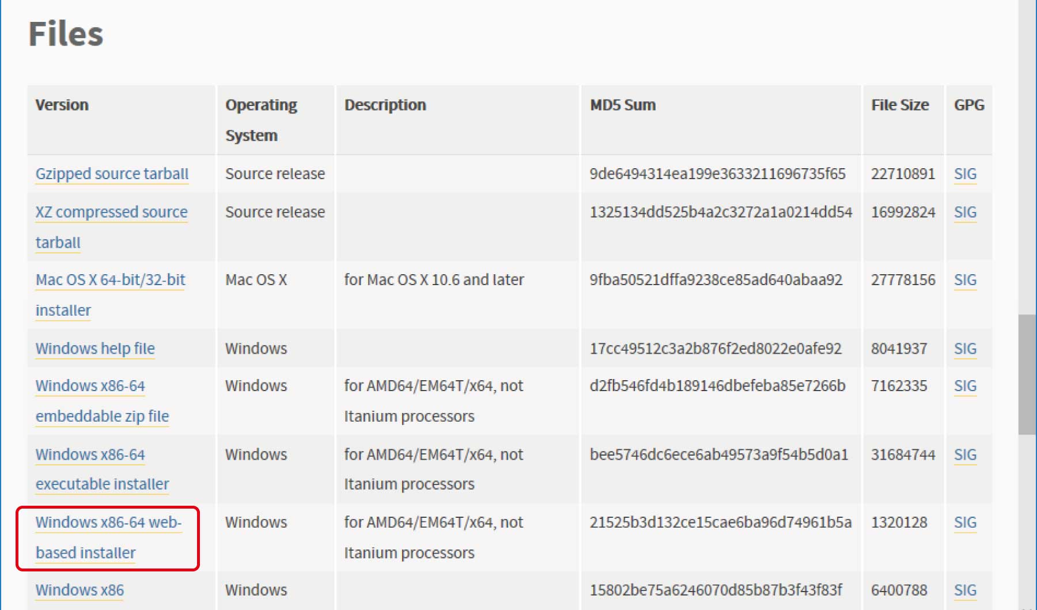Click 'Source release' in XZ compressed row
Screen dimensions: 1037x610
tap(275, 213)
